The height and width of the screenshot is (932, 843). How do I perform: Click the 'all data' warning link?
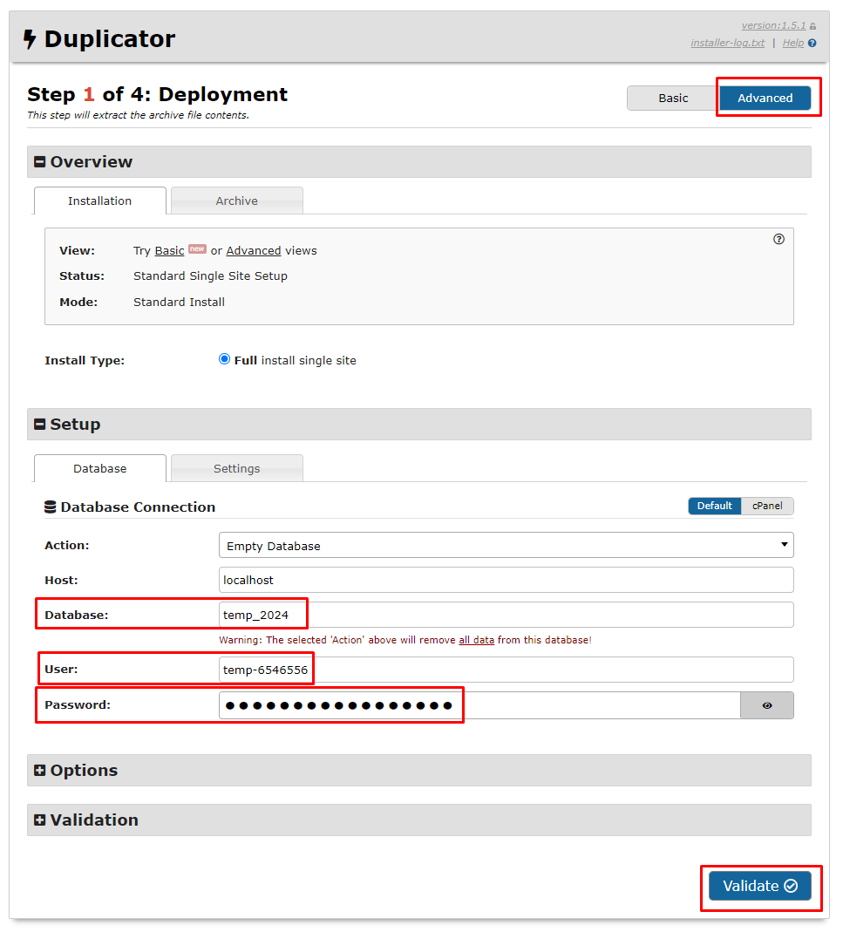[476, 640]
